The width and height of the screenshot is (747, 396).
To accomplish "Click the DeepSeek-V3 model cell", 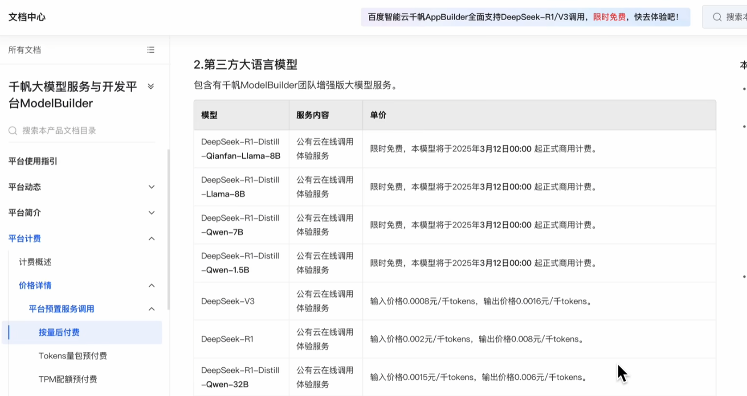I will point(241,301).
